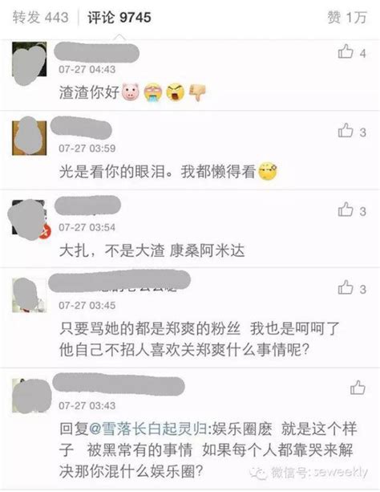Like the 03:43 reply comment
Viewport: 380px width, 492px height.
[358, 388]
